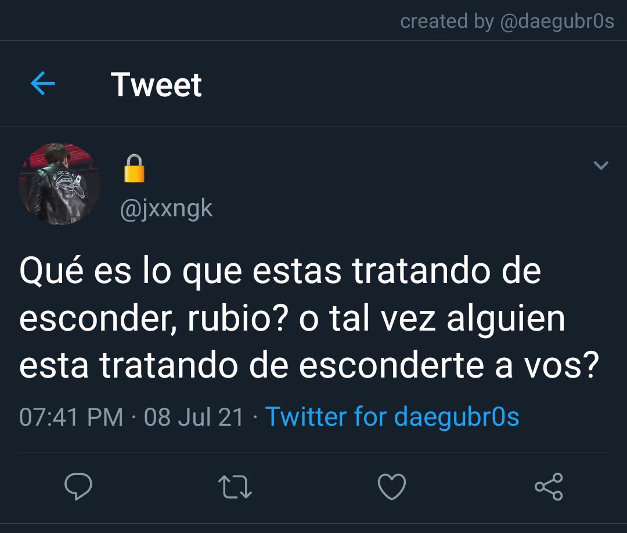The image size is (627, 533).
Task: Click the dot separator before Twitter for daegubr0s
Action: [x=255, y=418]
